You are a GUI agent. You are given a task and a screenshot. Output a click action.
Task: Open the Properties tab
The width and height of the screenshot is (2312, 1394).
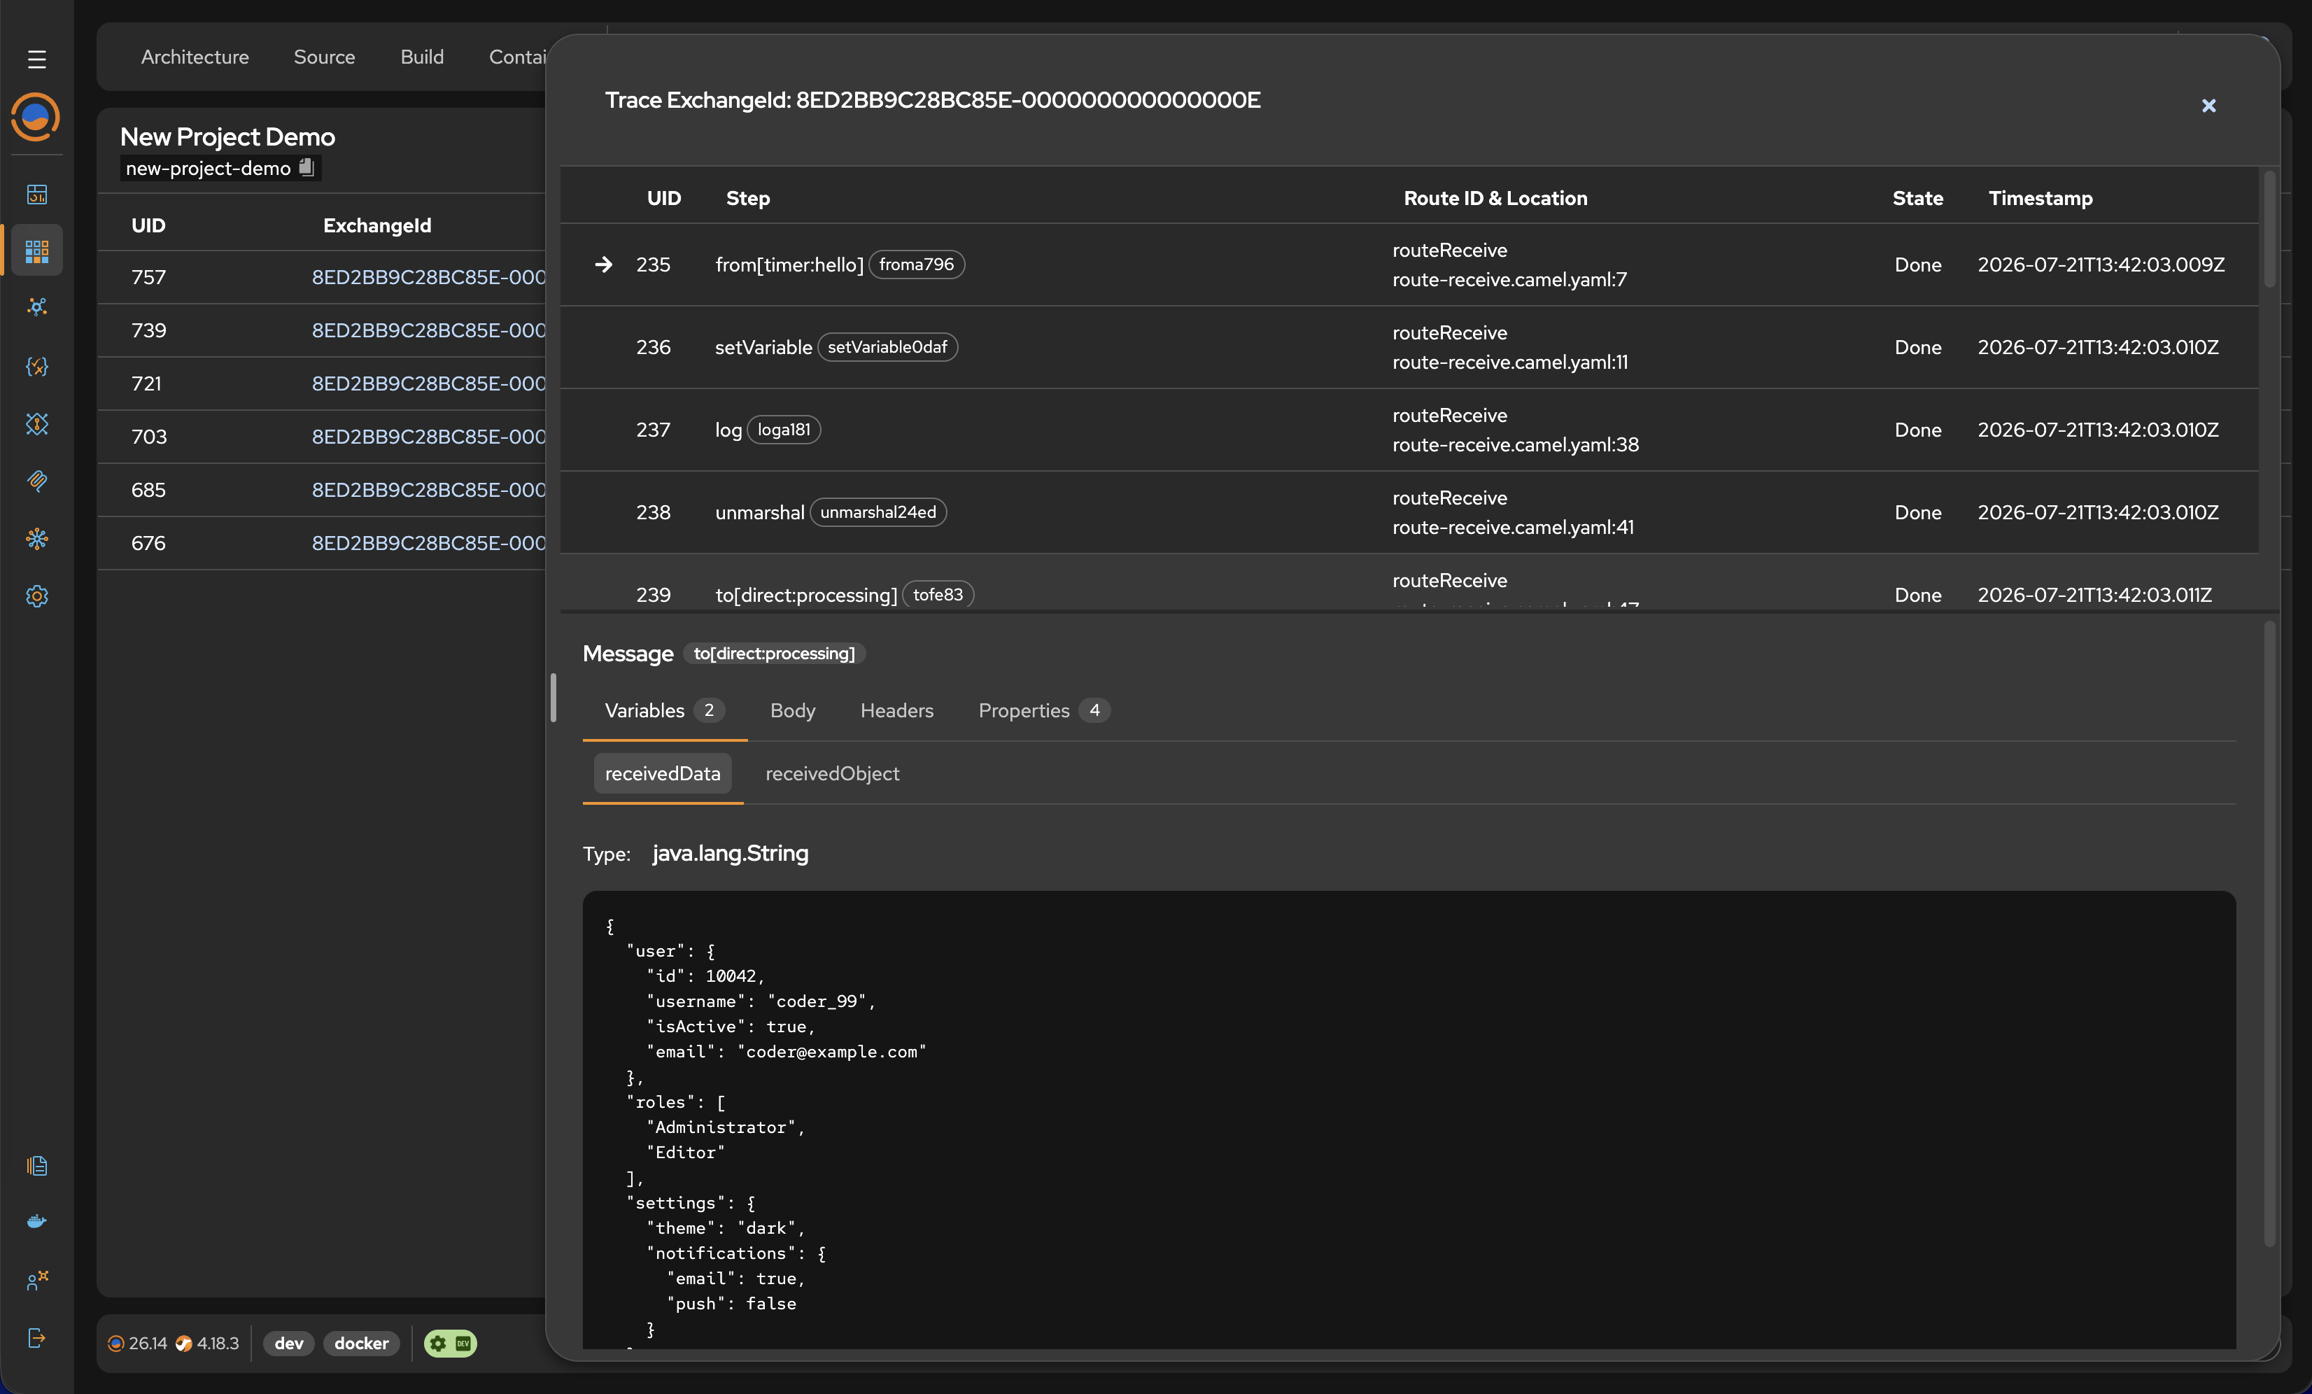click(1043, 710)
